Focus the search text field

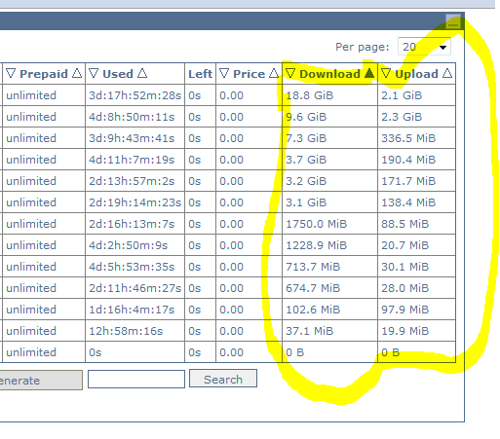[136, 379]
